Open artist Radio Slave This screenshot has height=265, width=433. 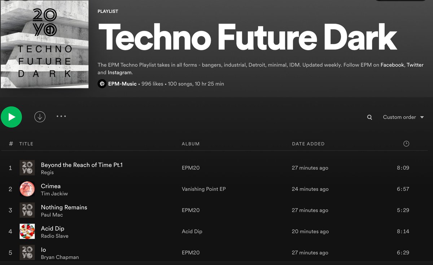54,236
